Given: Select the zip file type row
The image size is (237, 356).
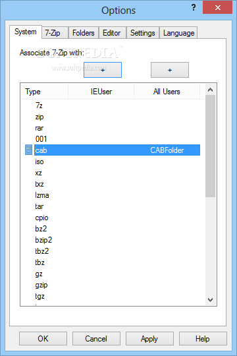Looking at the screenshot, I should pyautogui.click(x=113, y=117).
